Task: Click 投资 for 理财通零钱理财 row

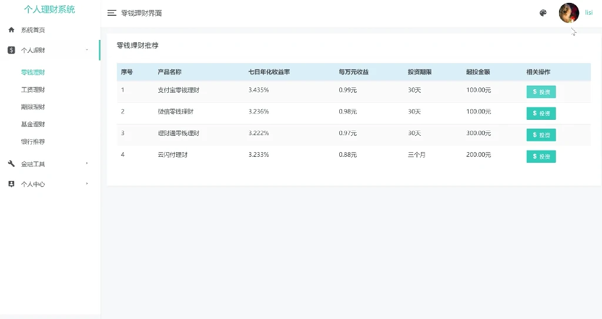Action: point(541,135)
